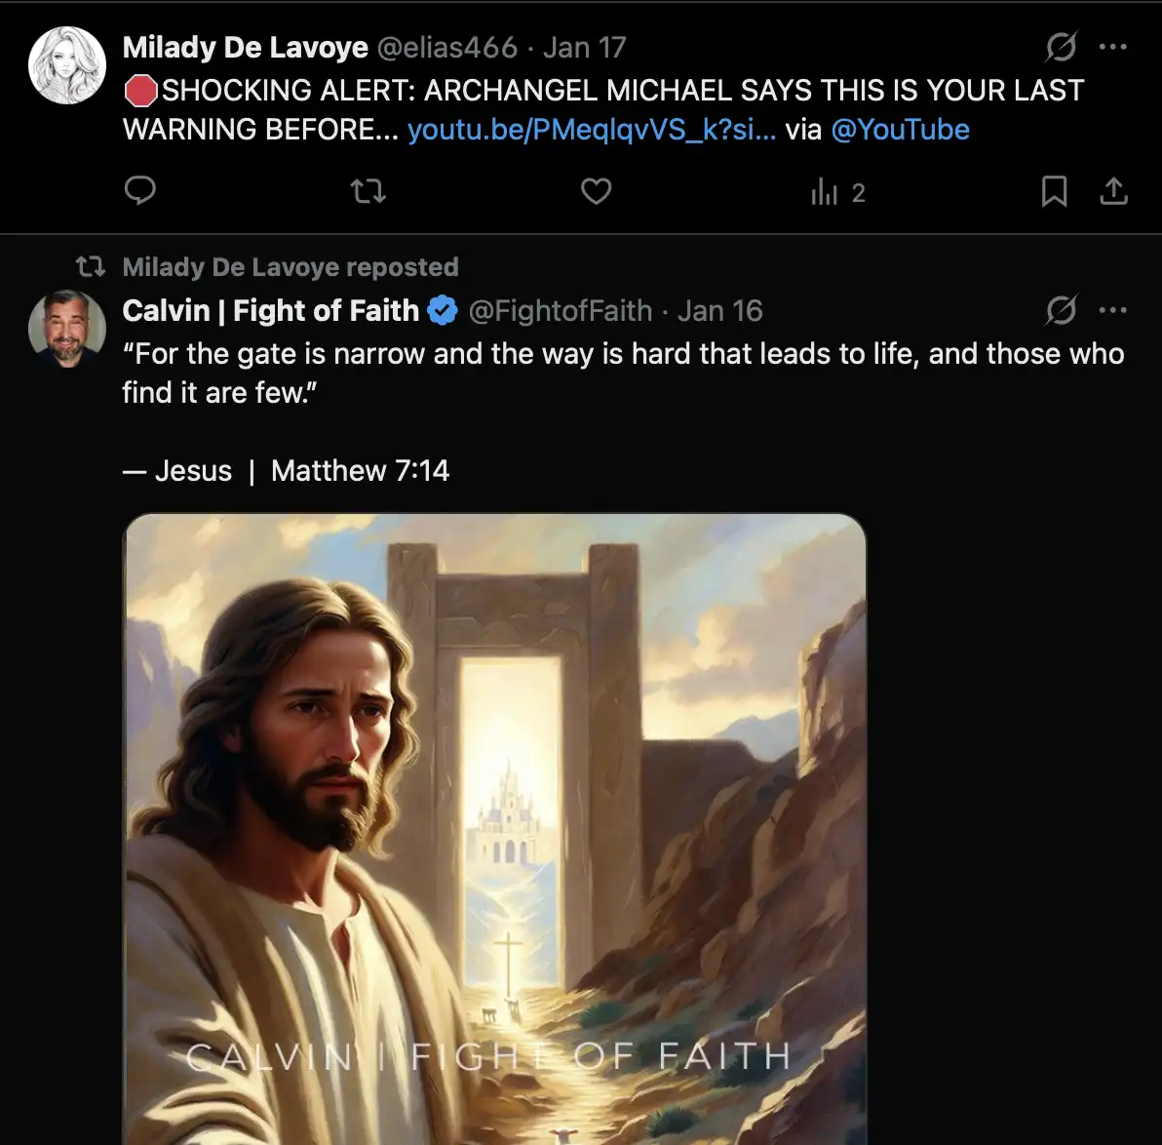The height and width of the screenshot is (1145, 1162).
Task: Open the @FightofFaith handle
Action: [560, 311]
